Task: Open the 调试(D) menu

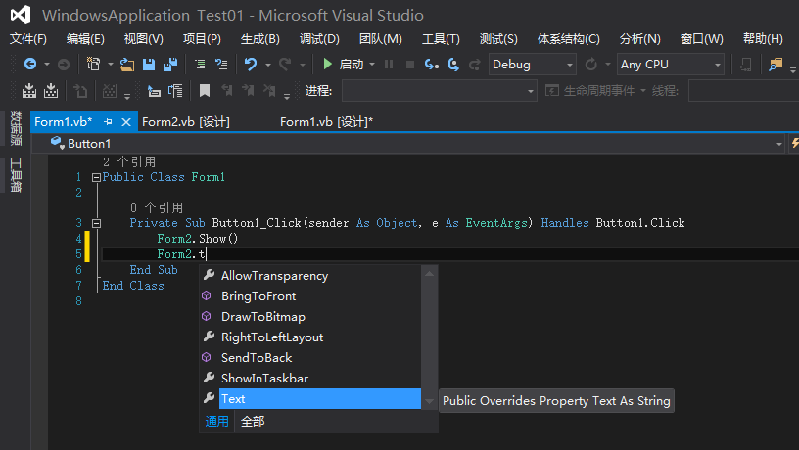Action: click(x=319, y=39)
